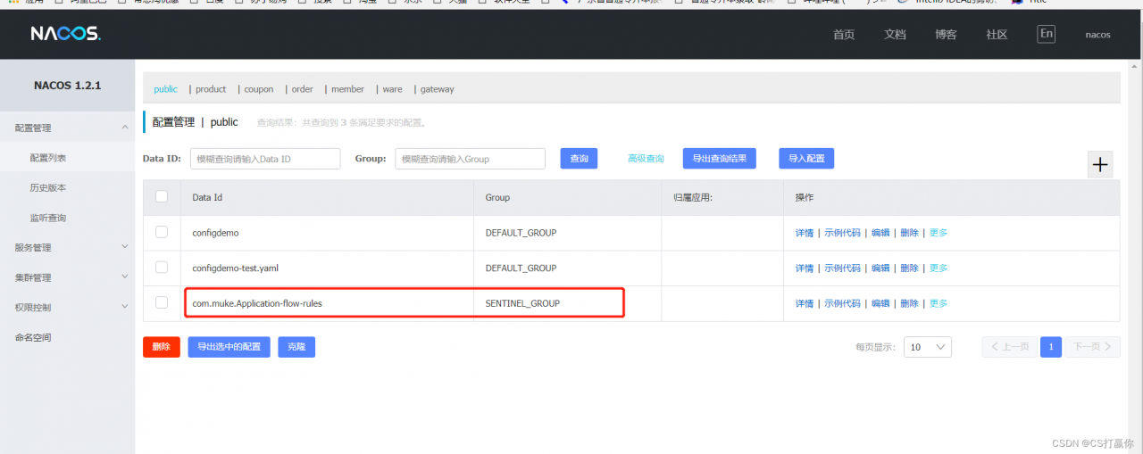Switch language with the En icon
This screenshot has height=454, width=1143.
(x=1047, y=34)
